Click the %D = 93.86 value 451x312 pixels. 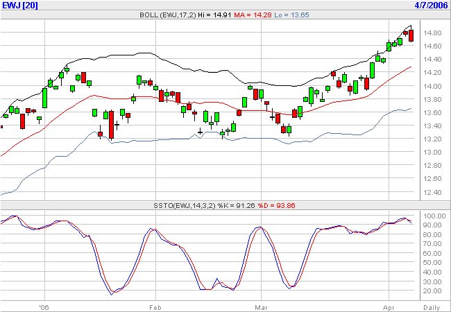276,206
